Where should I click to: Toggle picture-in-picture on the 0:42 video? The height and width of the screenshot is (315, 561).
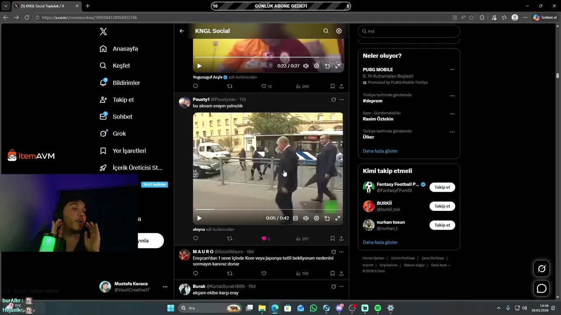[x=327, y=218]
